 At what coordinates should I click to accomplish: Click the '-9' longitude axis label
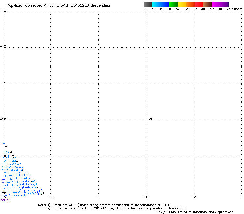tap(98, 197)
